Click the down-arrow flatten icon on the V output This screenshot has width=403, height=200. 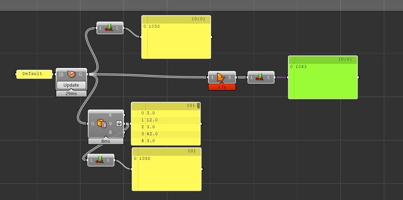tap(119, 124)
